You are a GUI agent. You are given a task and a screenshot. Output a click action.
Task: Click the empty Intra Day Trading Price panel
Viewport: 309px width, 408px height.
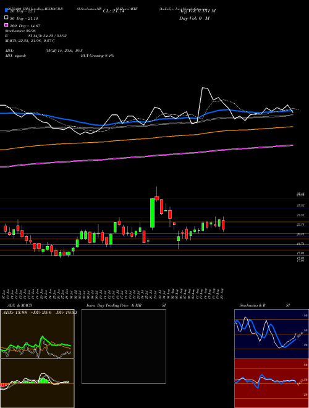[124, 346]
